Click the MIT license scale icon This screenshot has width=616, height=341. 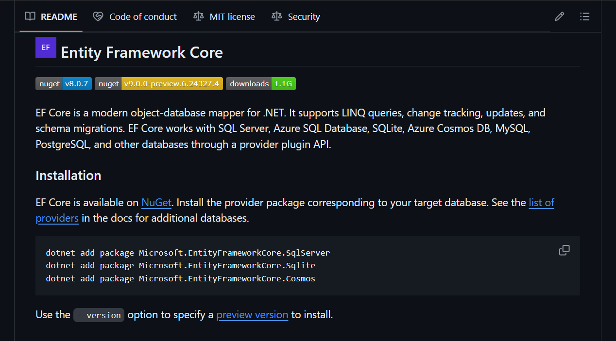(198, 16)
